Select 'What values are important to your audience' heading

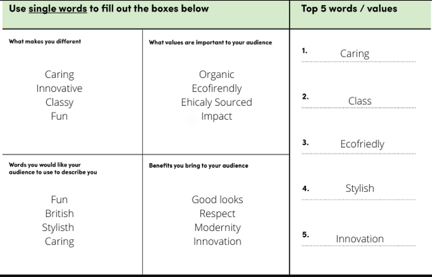pos(211,43)
